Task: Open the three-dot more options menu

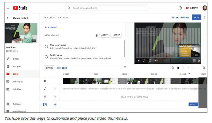Action: coord(204,17)
